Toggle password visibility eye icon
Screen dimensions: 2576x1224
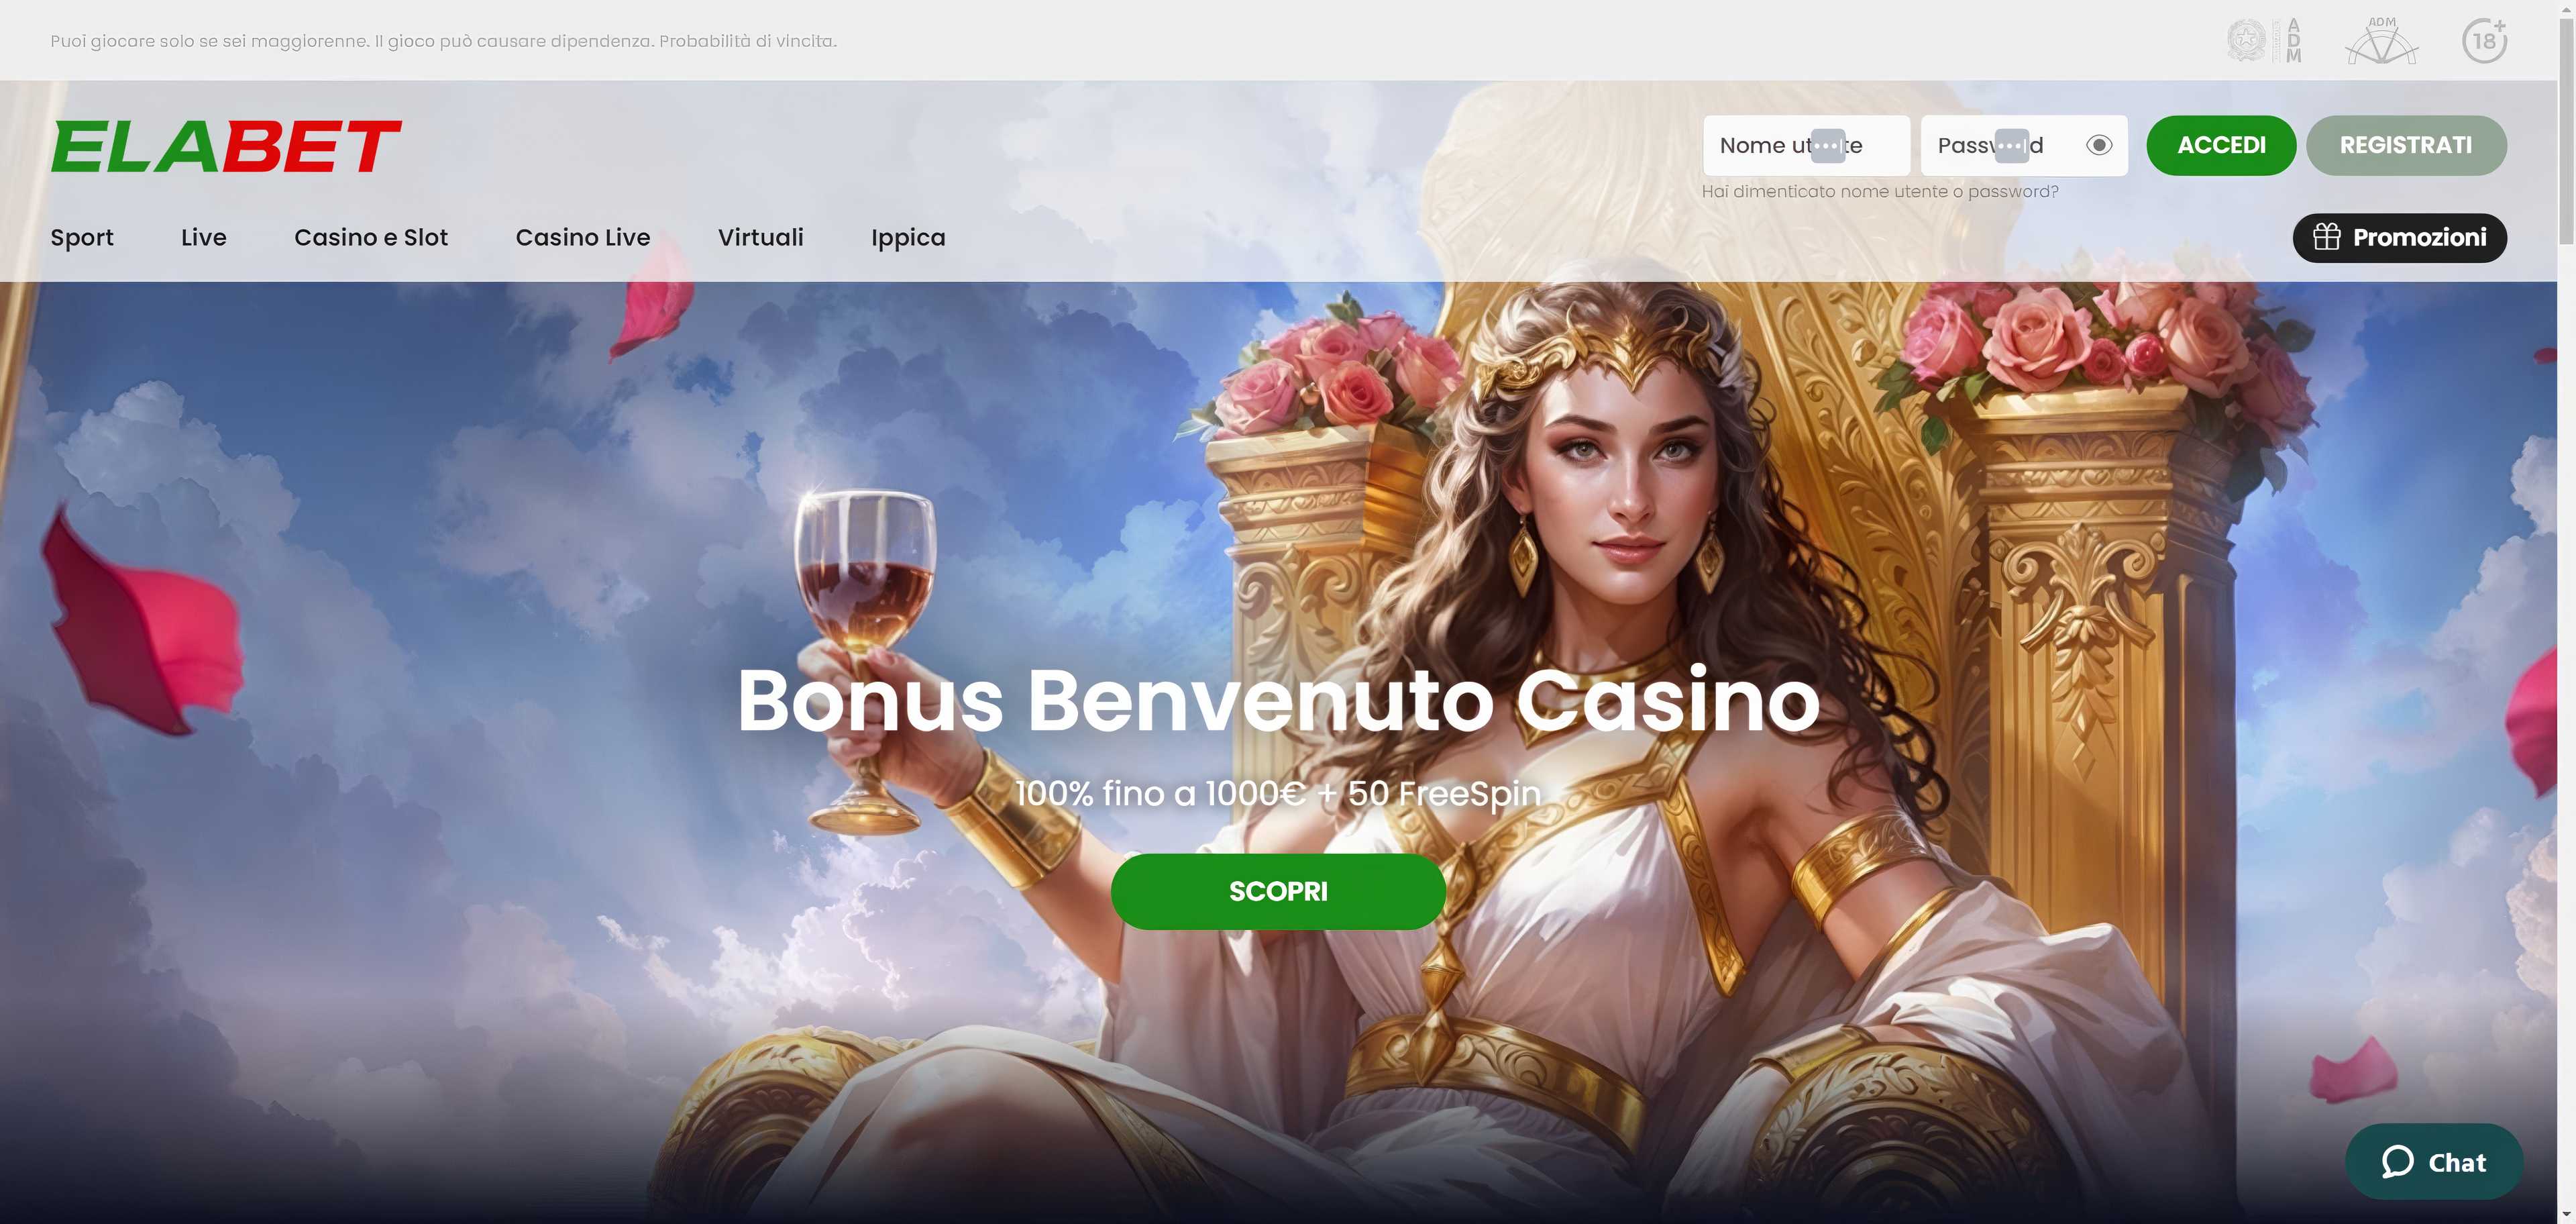(2099, 145)
